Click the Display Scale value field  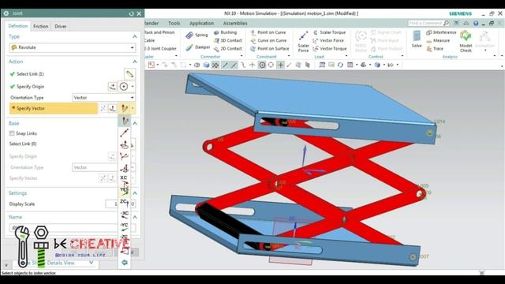111,204
